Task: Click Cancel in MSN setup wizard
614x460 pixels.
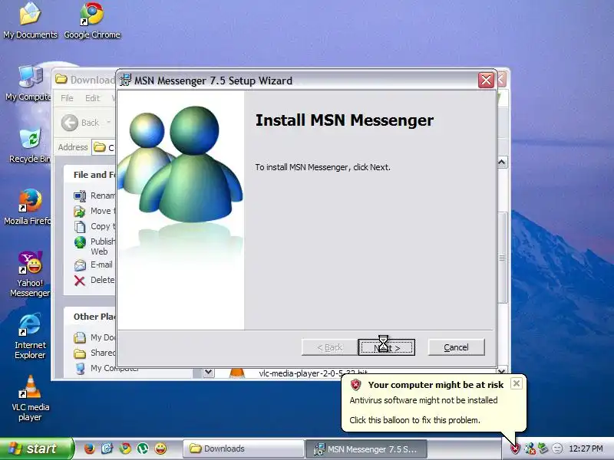Action: pos(456,347)
